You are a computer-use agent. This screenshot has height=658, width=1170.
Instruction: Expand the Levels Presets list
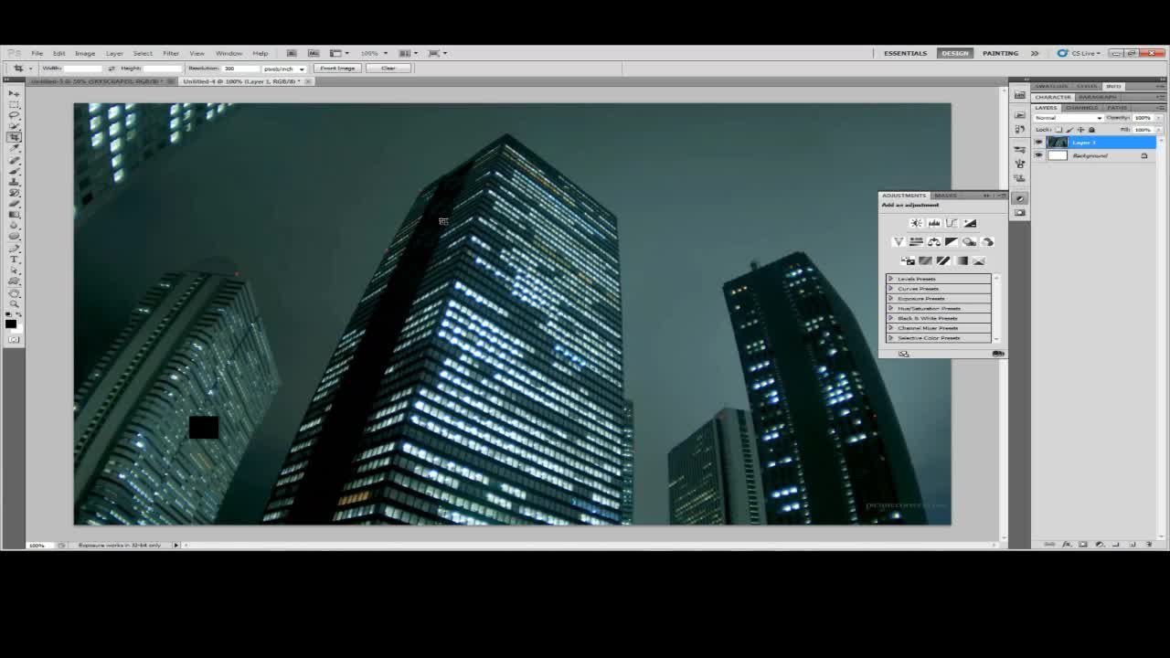click(x=891, y=279)
